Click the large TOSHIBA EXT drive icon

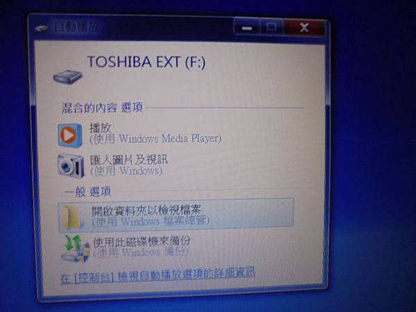(68, 77)
